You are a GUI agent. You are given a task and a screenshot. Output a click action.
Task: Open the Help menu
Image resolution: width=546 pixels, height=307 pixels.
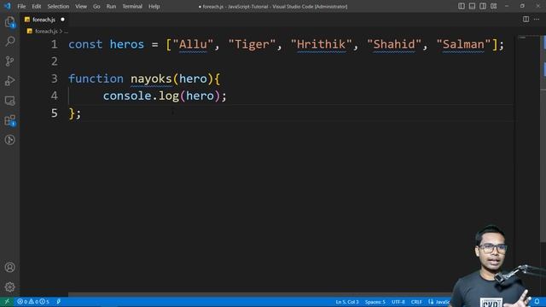coord(154,6)
